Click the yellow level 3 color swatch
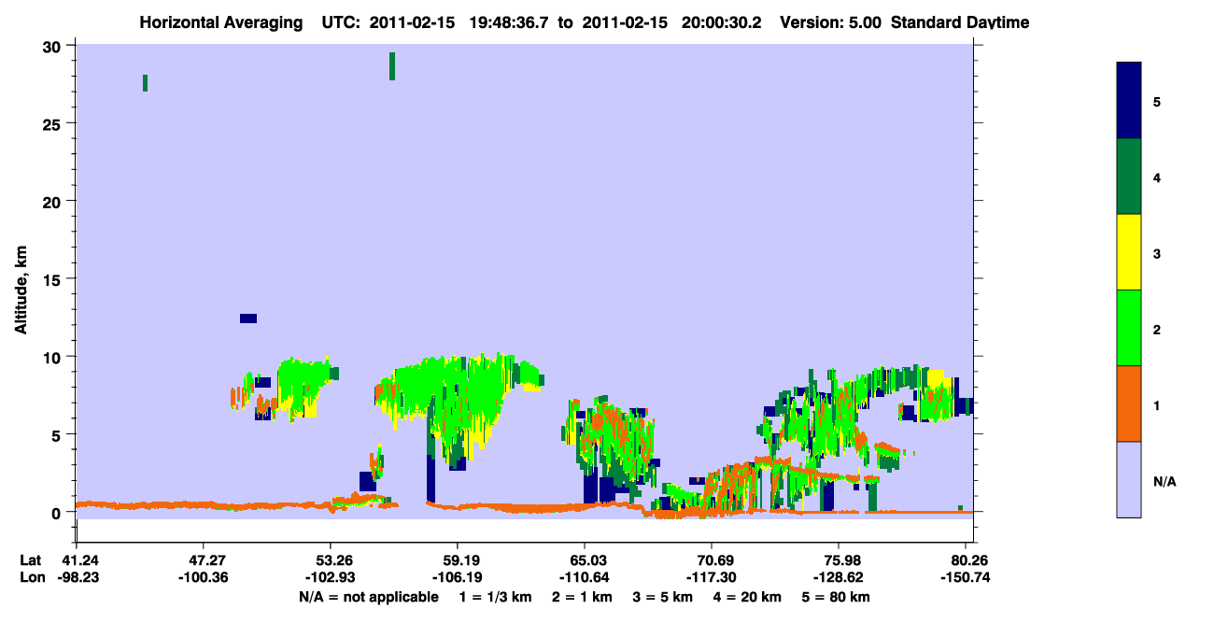This screenshot has height=623, width=1214. pos(1129,252)
